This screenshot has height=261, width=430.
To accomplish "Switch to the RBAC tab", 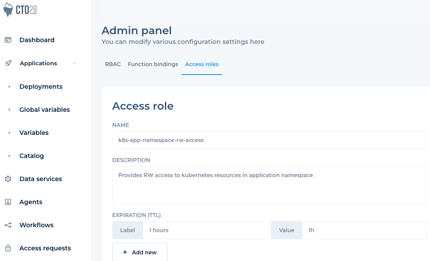I will tap(113, 64).
